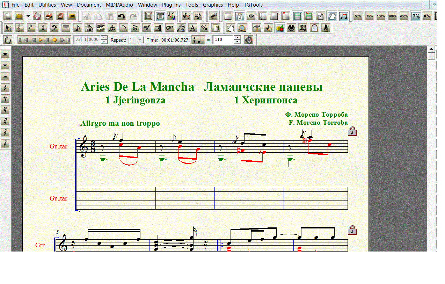Open the TGTools menu

point(253,5)
